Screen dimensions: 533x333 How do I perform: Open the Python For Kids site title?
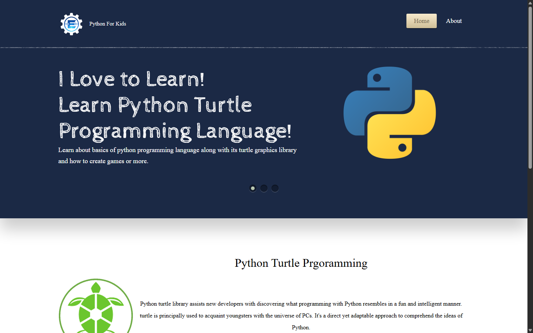(108, 24)
